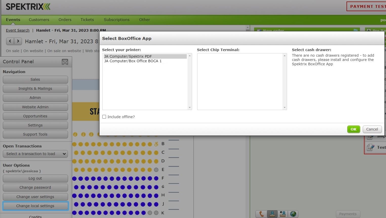Click the Open Transactions heading
This screenshot has width=386, height=218.
22,146
